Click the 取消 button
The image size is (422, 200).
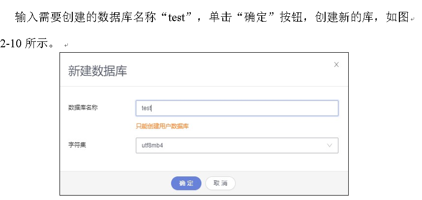pyautogui.click(x=220, y=183)
